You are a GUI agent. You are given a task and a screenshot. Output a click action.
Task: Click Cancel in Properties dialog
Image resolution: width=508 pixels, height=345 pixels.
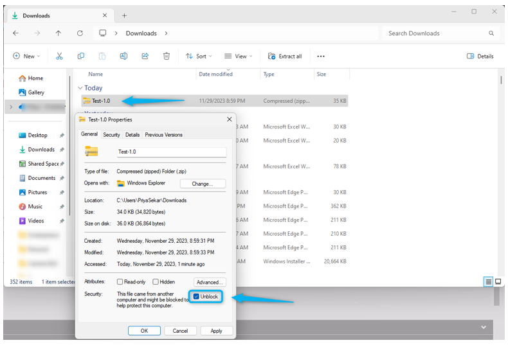[180, 331]
